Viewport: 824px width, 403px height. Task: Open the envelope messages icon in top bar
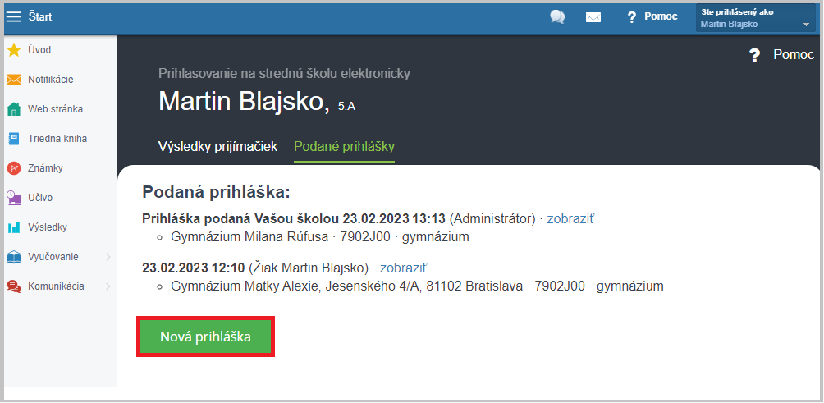coord(593,17)
